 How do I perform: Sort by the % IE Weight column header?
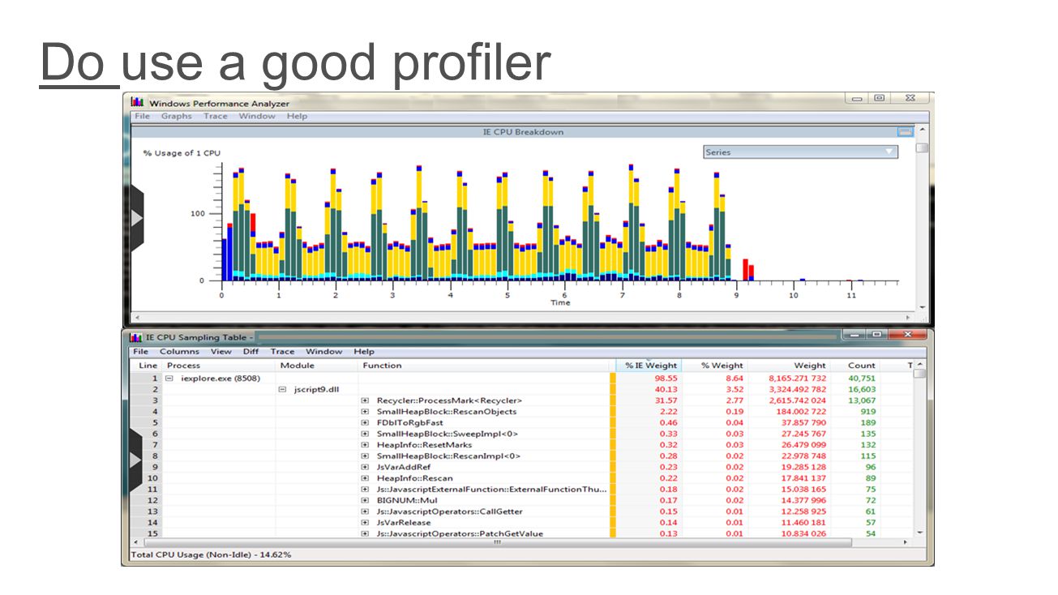point(649,366)
